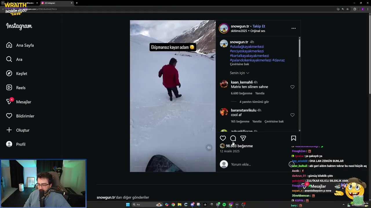Open Profil page from sidebar
371x208 pixels.
point(16,144)
